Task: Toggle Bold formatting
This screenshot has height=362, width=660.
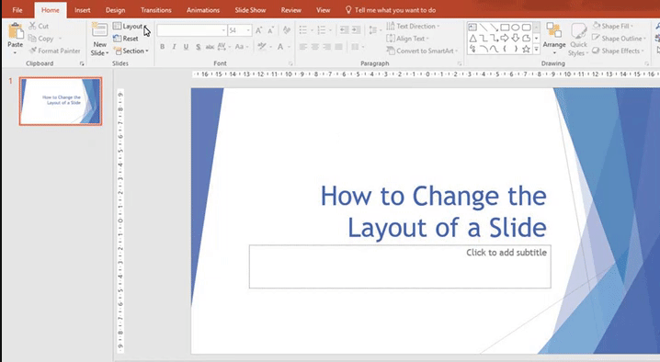Action: (162, 47)
